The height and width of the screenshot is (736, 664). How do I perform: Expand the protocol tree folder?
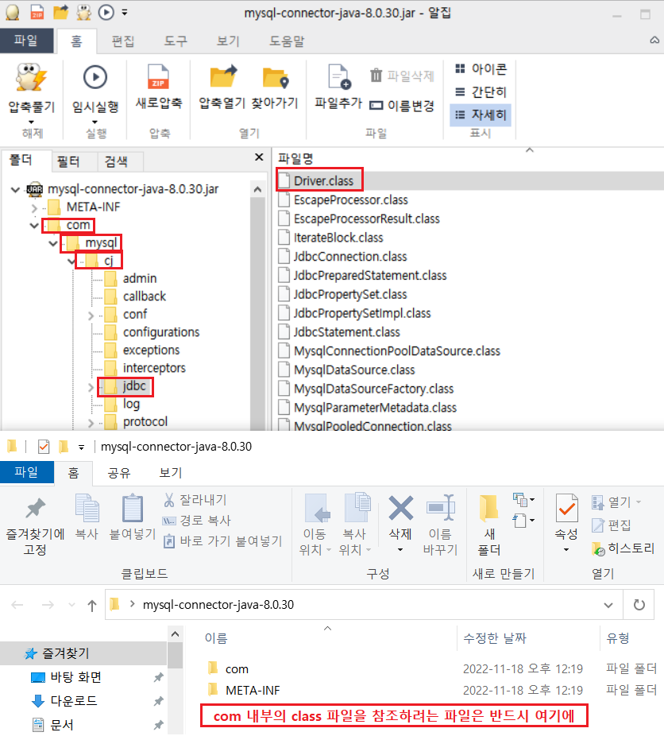coord(91,423)
